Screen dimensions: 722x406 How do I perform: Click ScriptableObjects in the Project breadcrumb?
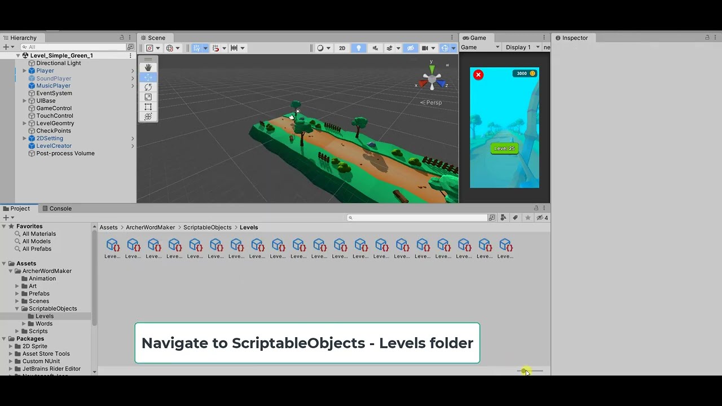point(208,227)
